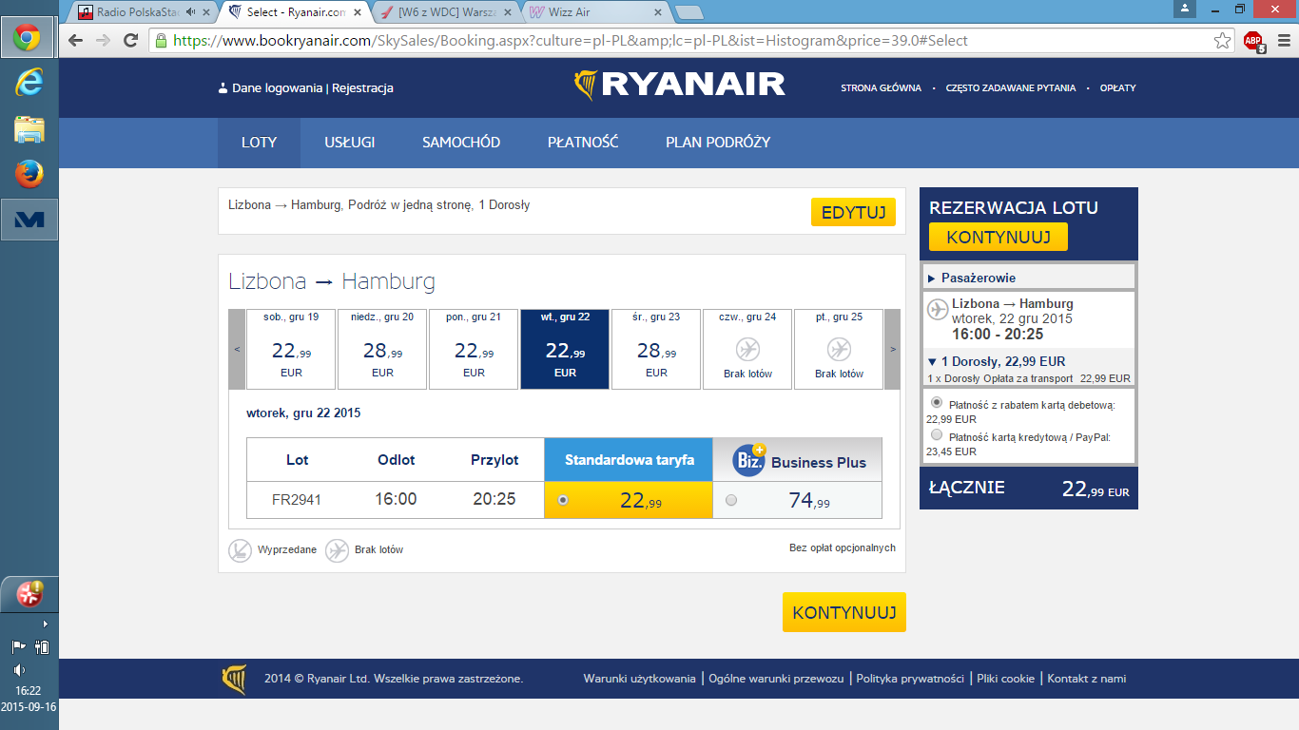This screenshot has width=1299, height=730.
Task: Click KONTYNUUJ in the Rezerwacja Lotu panel
Action: pos(998,238)
